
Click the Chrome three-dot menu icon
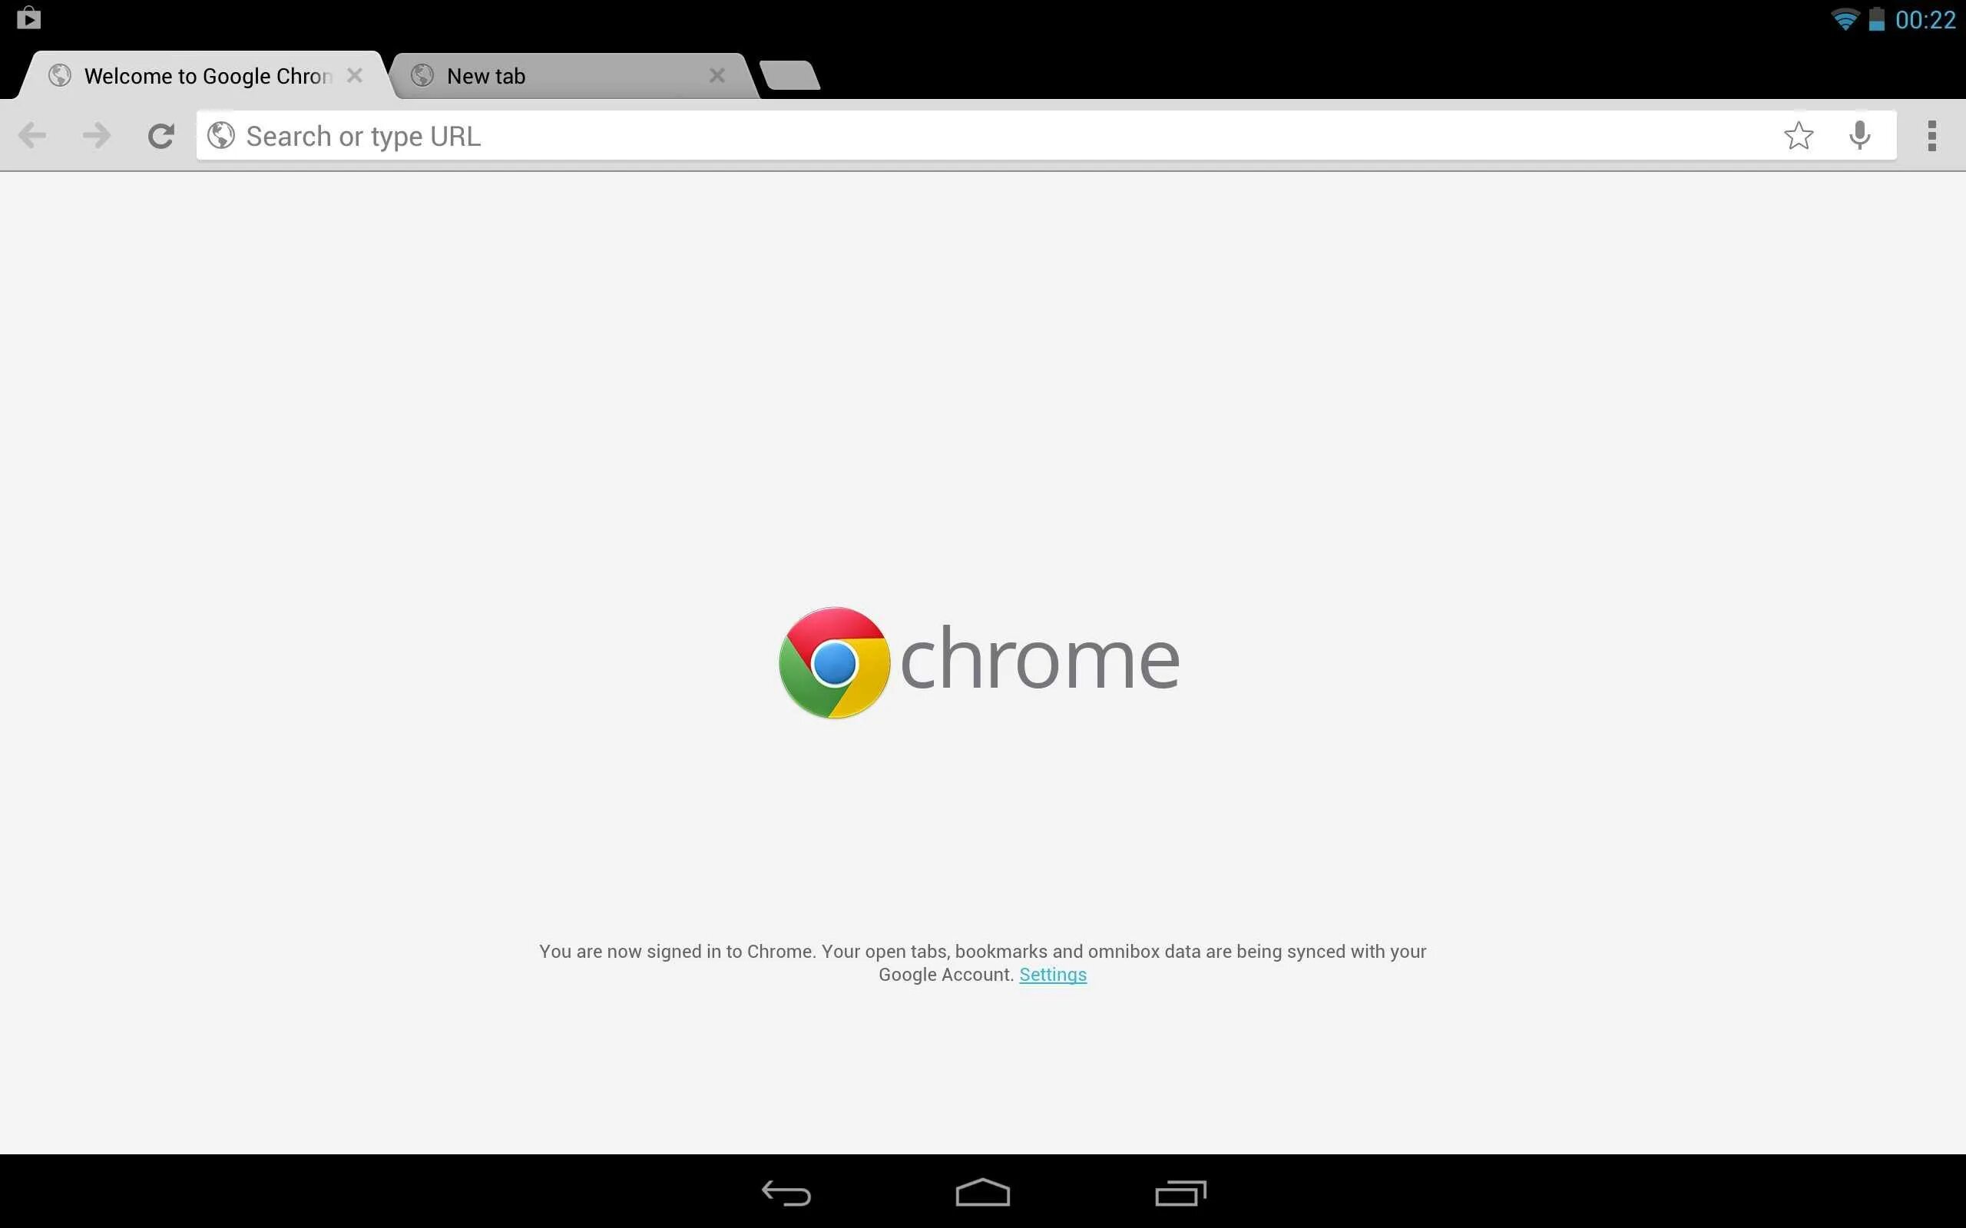1931,136
